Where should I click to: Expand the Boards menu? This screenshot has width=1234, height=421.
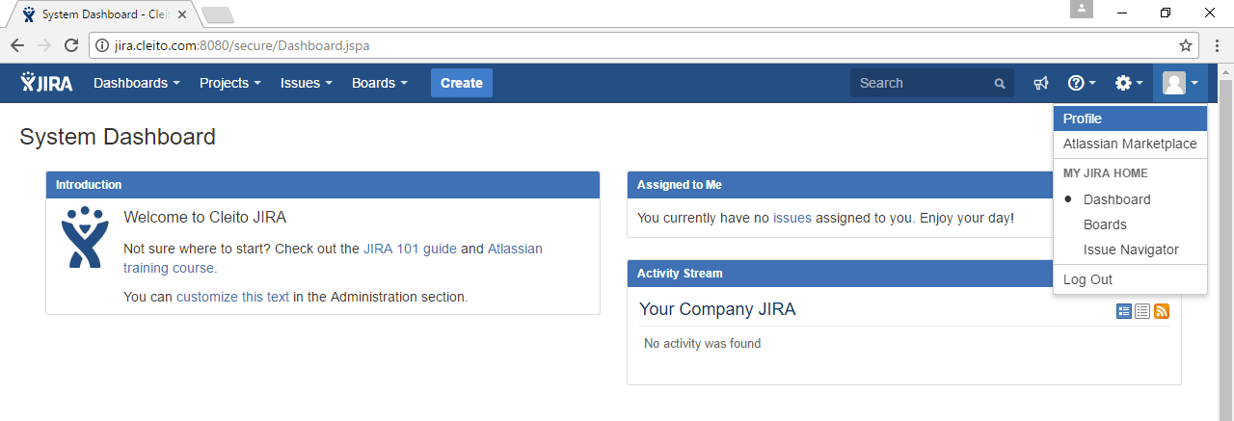click(x=380, y=84)
